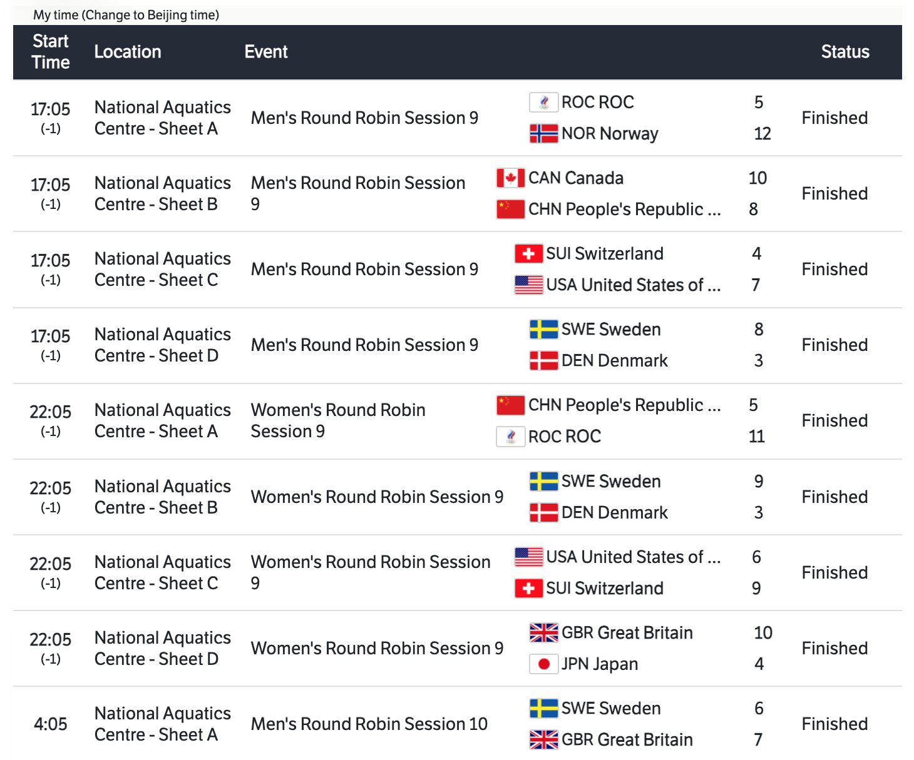The width and height of the screenshot is (914, 760).
Task: Click the Event column header
Action: [266, 52]
